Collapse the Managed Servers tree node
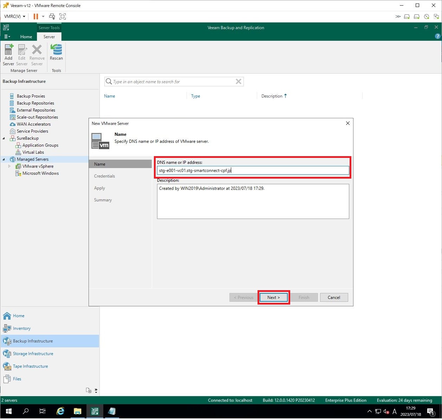The image size is (442, 420). tap(4, 159)
